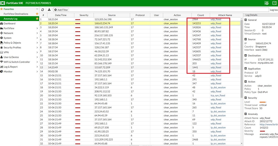Image resolution: width=278 pixels, height=146 pixels.
Task: Click ip_dst_session link in row 18
Action: pos(218,87)
